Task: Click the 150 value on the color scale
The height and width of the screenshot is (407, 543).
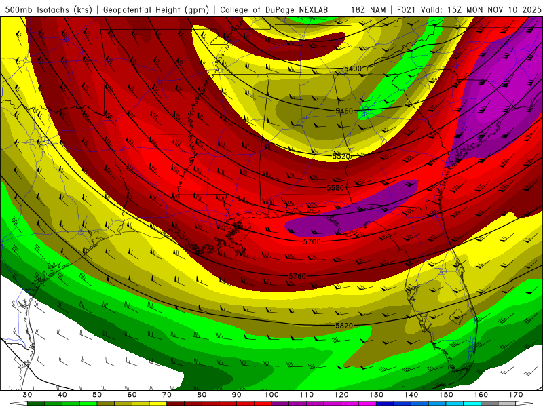Action: pos(447,395)
